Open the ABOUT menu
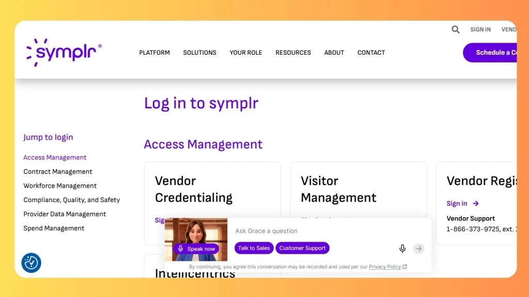The height and width of the screenshot is (297, 529). [334, 53]
